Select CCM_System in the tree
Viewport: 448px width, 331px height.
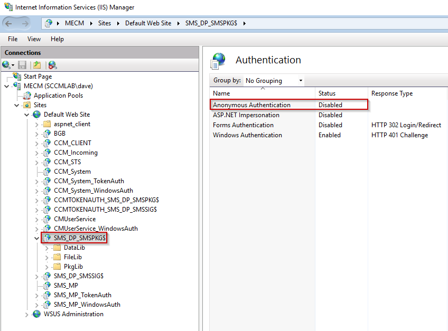click(x=72, y=172)
